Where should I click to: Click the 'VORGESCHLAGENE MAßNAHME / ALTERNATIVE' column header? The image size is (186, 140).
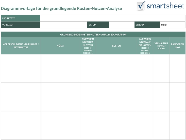coord(21,46)
